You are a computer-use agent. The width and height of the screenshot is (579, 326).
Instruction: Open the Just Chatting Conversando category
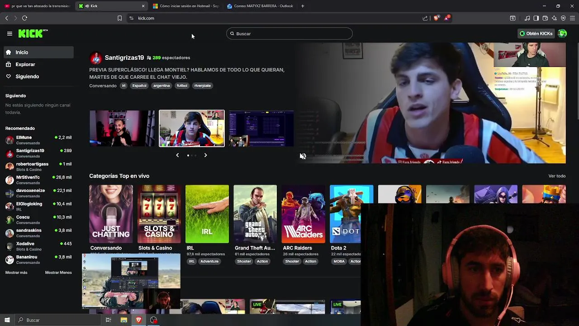111,214
